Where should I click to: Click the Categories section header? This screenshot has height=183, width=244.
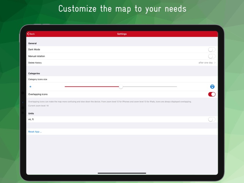click(34, 74)
